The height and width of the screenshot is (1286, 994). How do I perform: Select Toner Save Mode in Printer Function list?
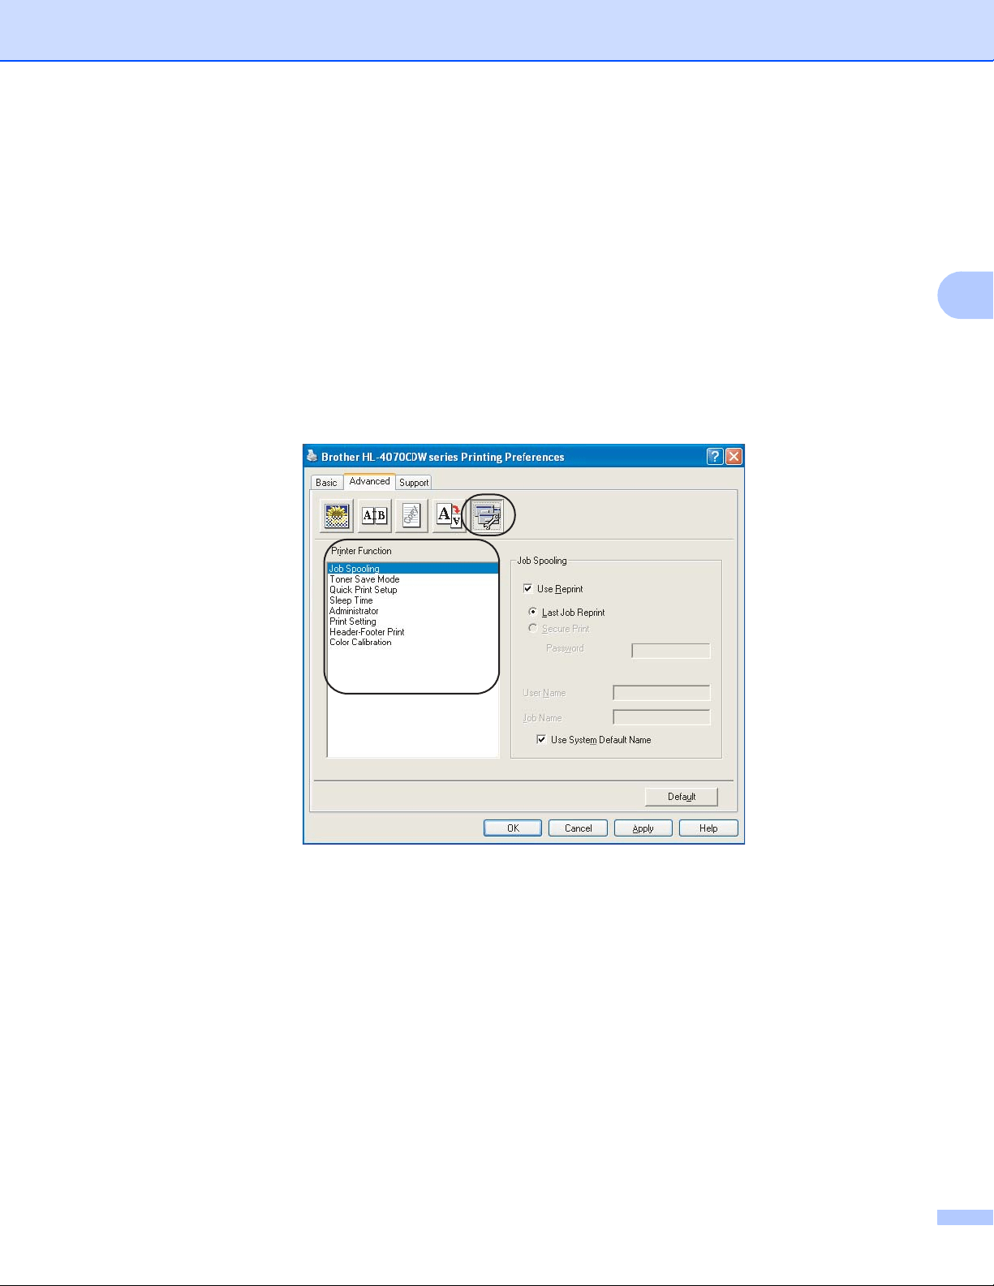pos(364,579)
